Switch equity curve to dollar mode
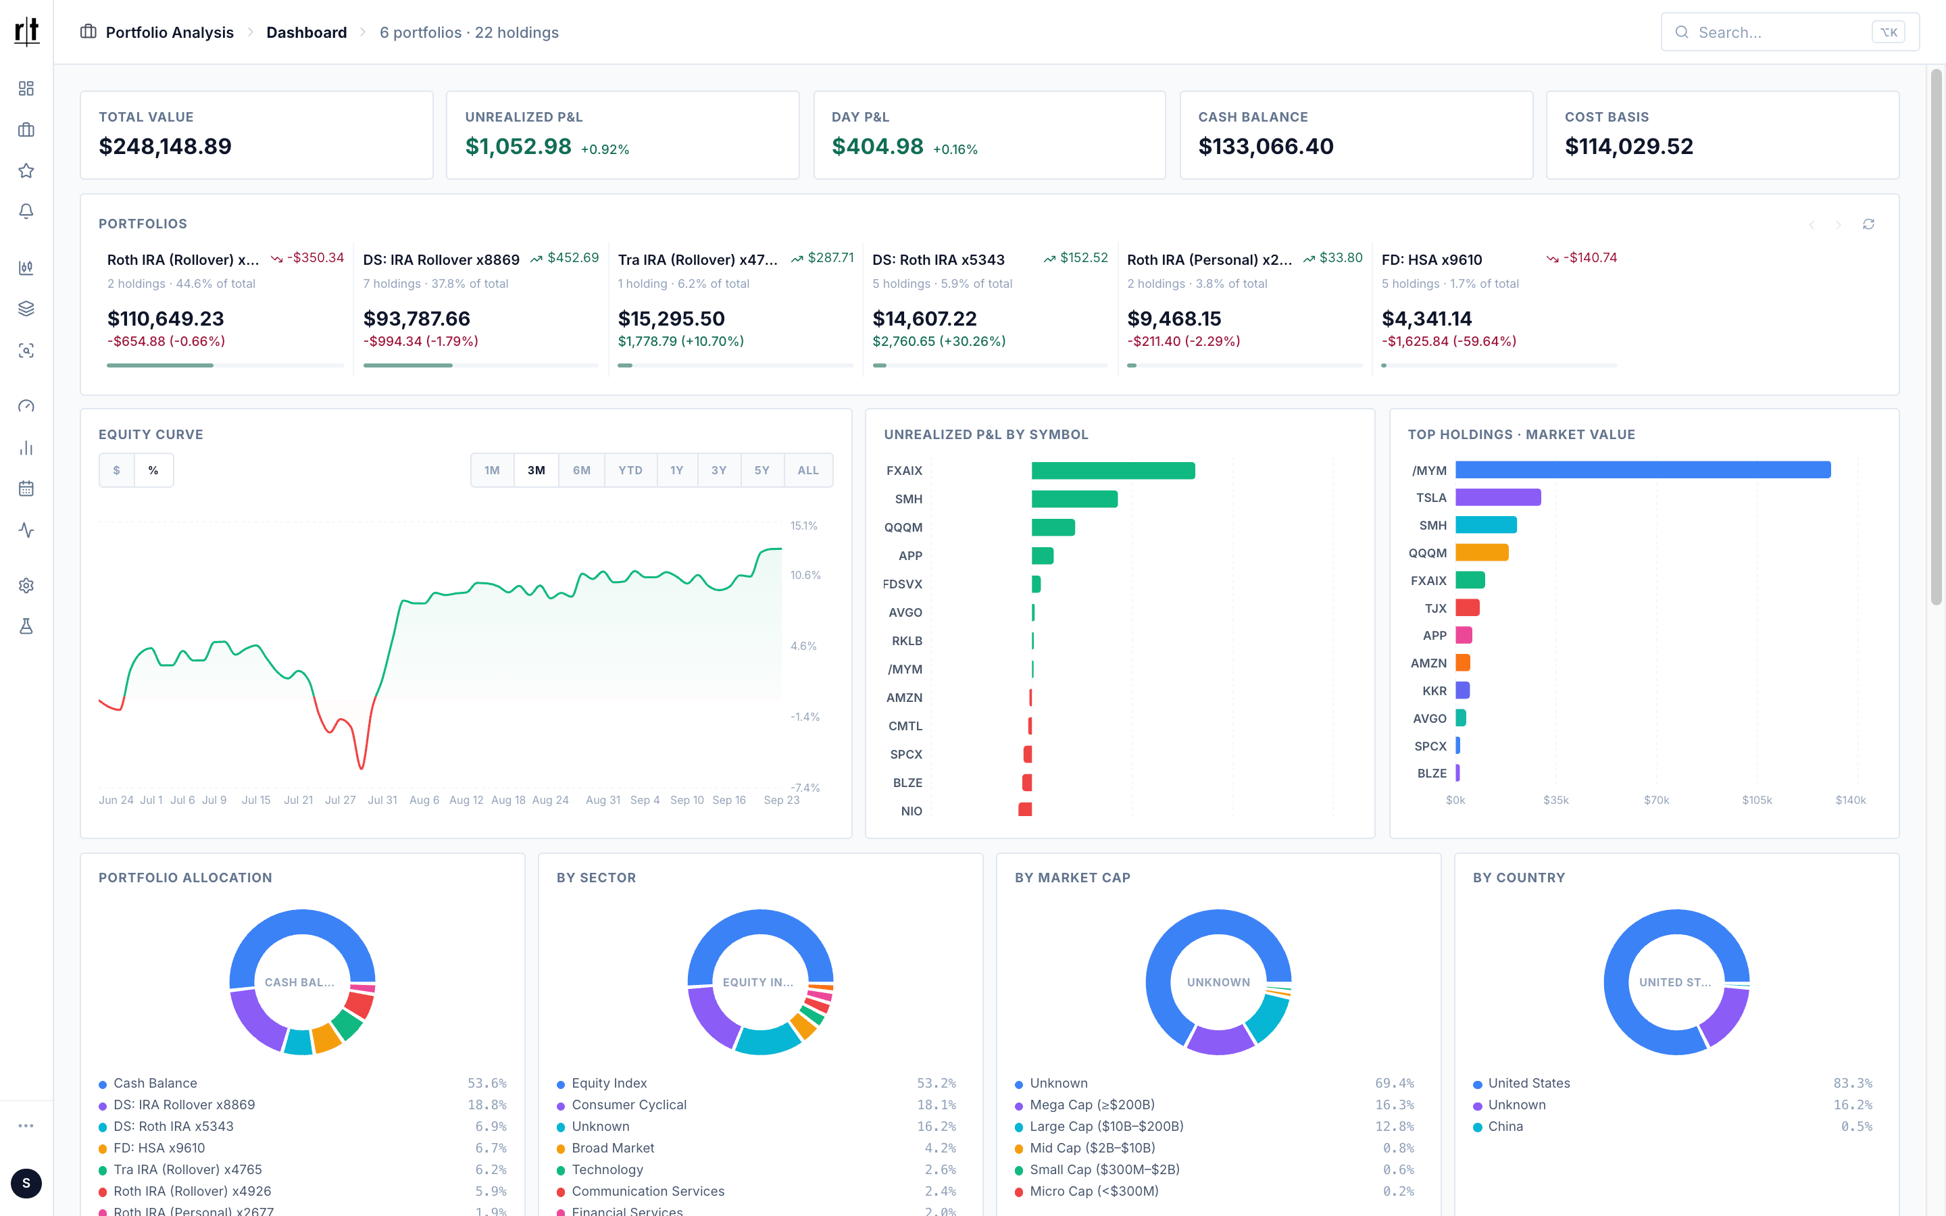 pyautogui.click(x=117, y=470)
